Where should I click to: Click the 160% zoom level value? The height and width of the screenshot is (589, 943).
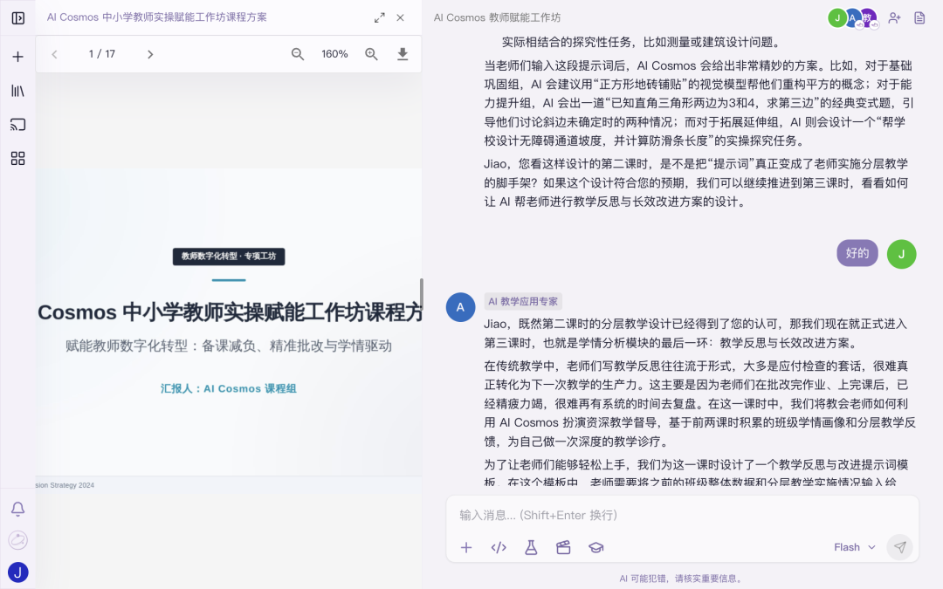pos(334,54)
